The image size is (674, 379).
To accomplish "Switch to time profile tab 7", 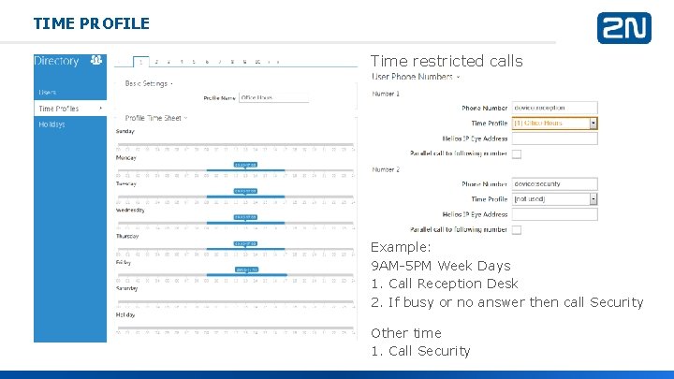I will click(220, 62).
